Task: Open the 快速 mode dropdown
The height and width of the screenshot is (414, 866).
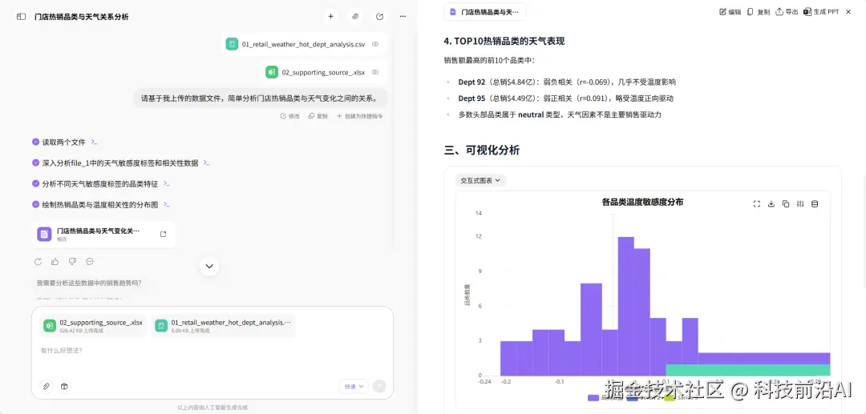Action: pos(354,387)
